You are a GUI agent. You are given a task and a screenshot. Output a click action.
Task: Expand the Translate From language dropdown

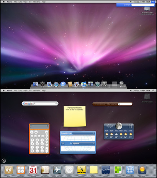click(x=83, y=133)
